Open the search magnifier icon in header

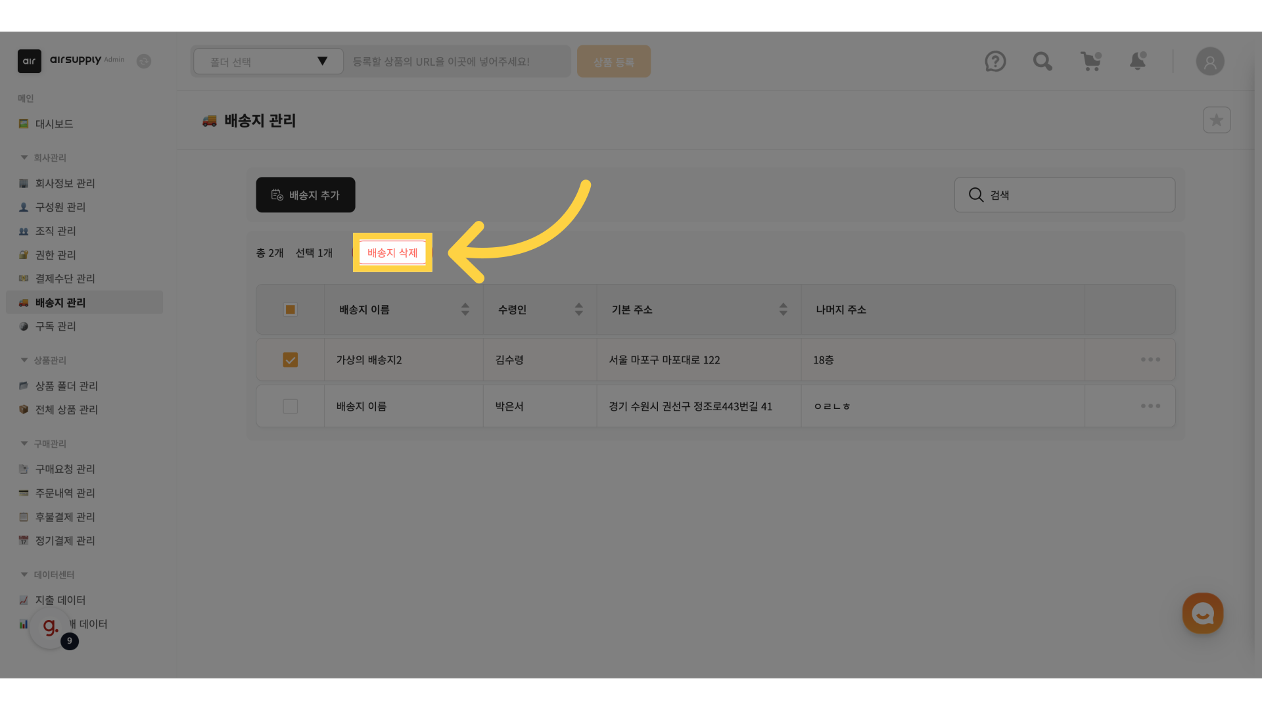pos(1042,62)
